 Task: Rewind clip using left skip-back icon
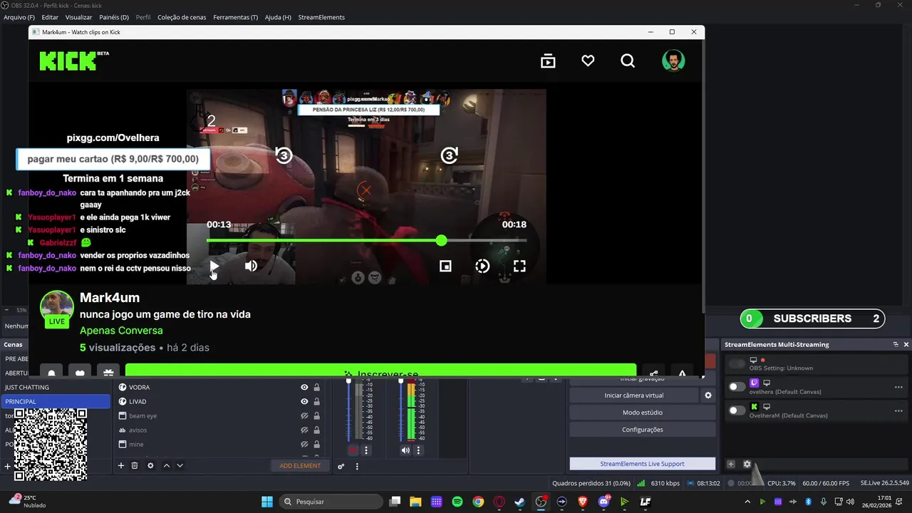tap(284, 155)
